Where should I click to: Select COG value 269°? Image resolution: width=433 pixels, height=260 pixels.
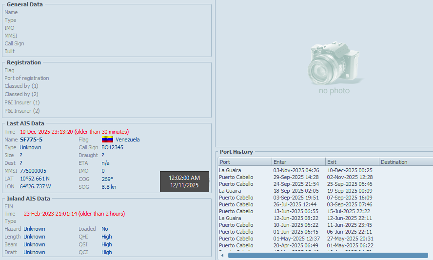pos(107,179)
